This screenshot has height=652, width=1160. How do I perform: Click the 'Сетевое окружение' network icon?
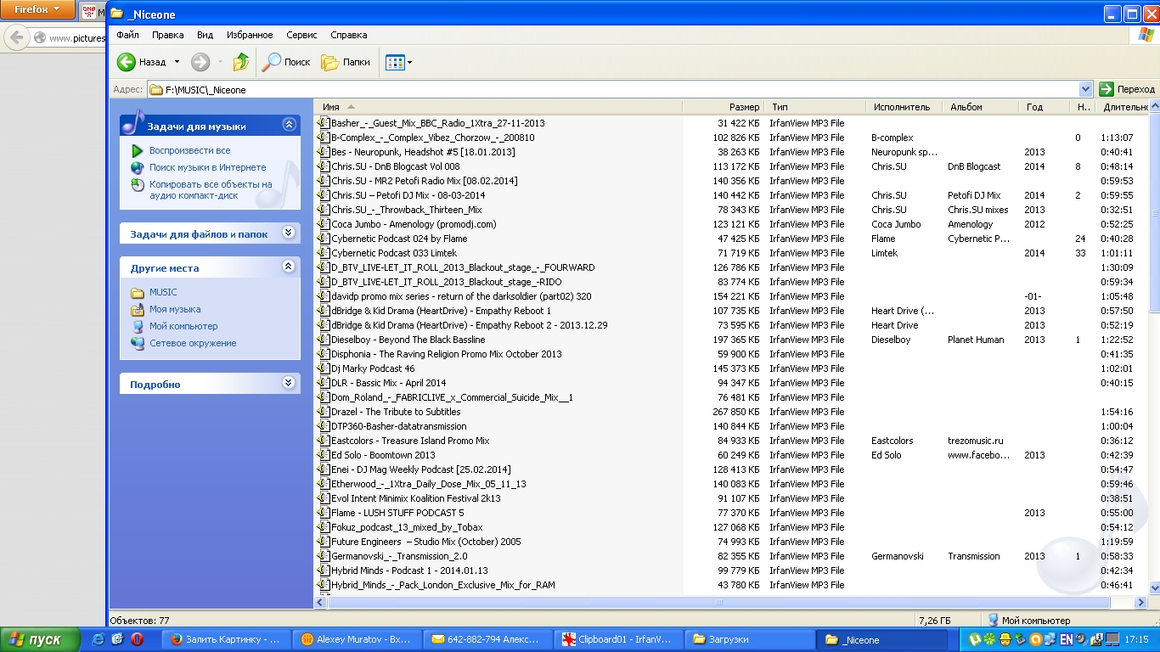[x=138, y=343]
